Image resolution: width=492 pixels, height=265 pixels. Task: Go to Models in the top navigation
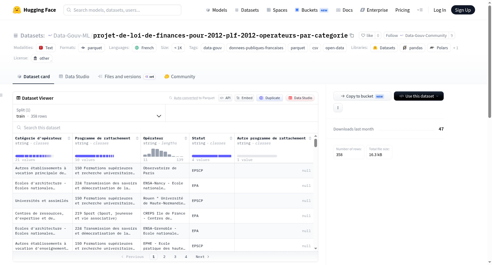(x=216, y=10)
